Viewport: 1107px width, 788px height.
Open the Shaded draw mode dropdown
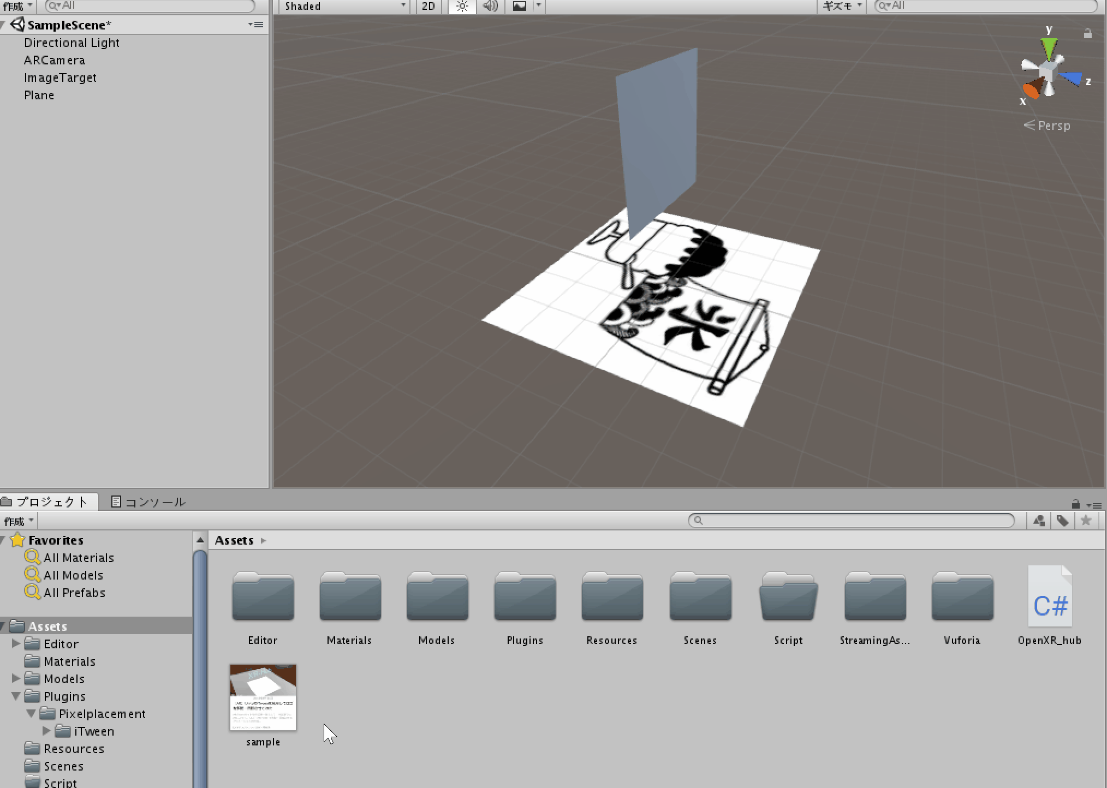(343, 7)
